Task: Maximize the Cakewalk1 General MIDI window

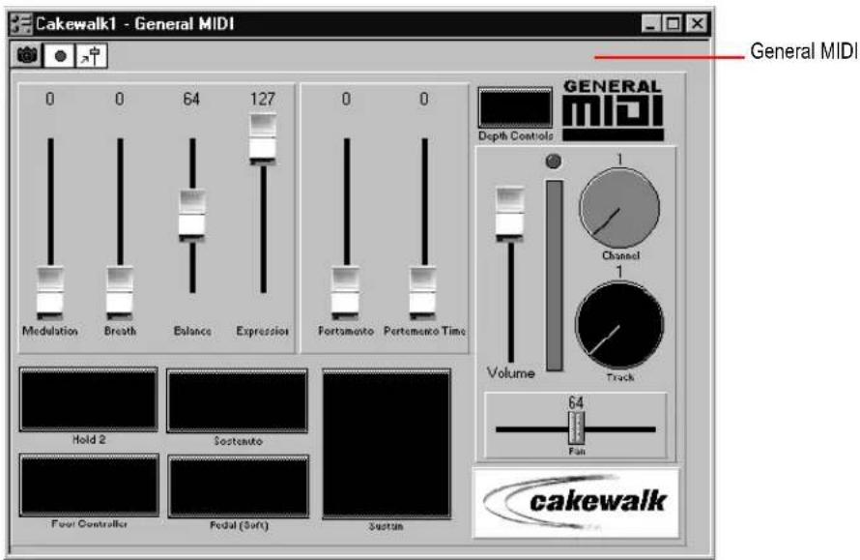Action: click(x=673, y=23)
